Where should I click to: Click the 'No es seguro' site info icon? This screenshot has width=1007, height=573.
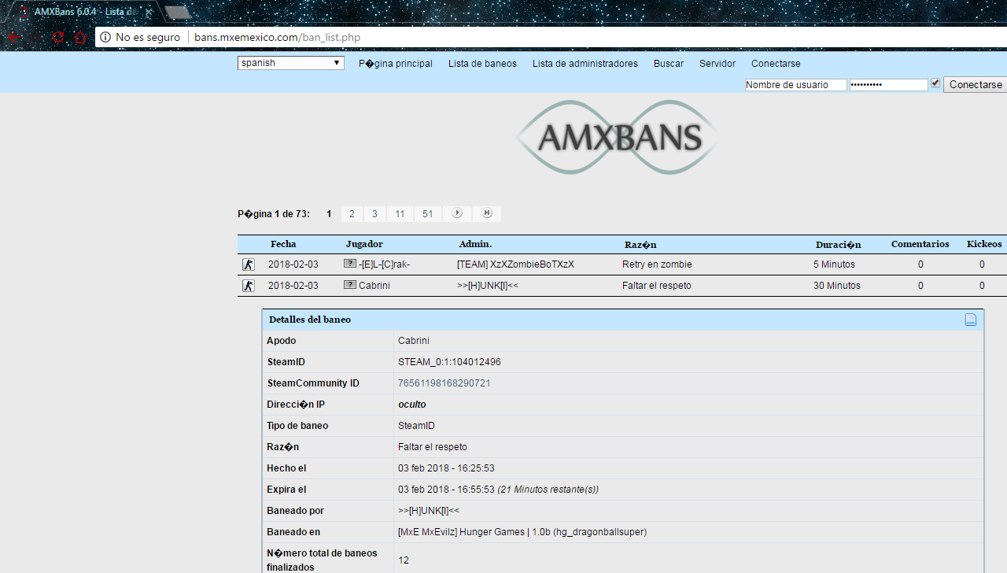(x=105, y=37)
